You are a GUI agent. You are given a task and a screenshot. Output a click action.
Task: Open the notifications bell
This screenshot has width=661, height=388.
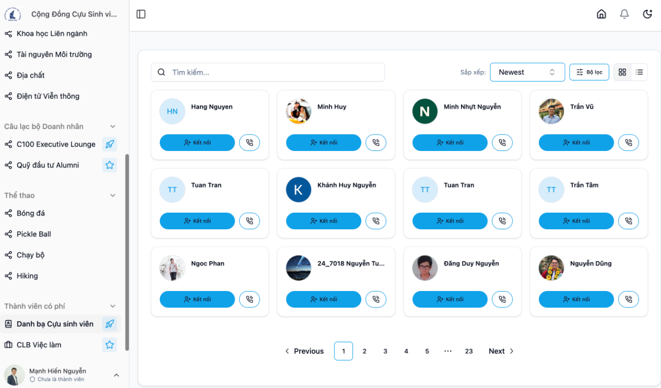(x=624, y=14)
